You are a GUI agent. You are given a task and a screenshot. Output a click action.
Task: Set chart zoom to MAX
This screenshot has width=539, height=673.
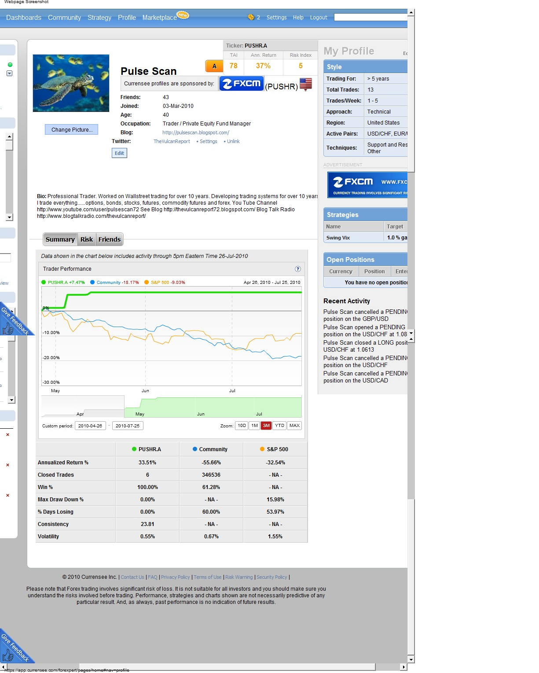coord(294,426)
